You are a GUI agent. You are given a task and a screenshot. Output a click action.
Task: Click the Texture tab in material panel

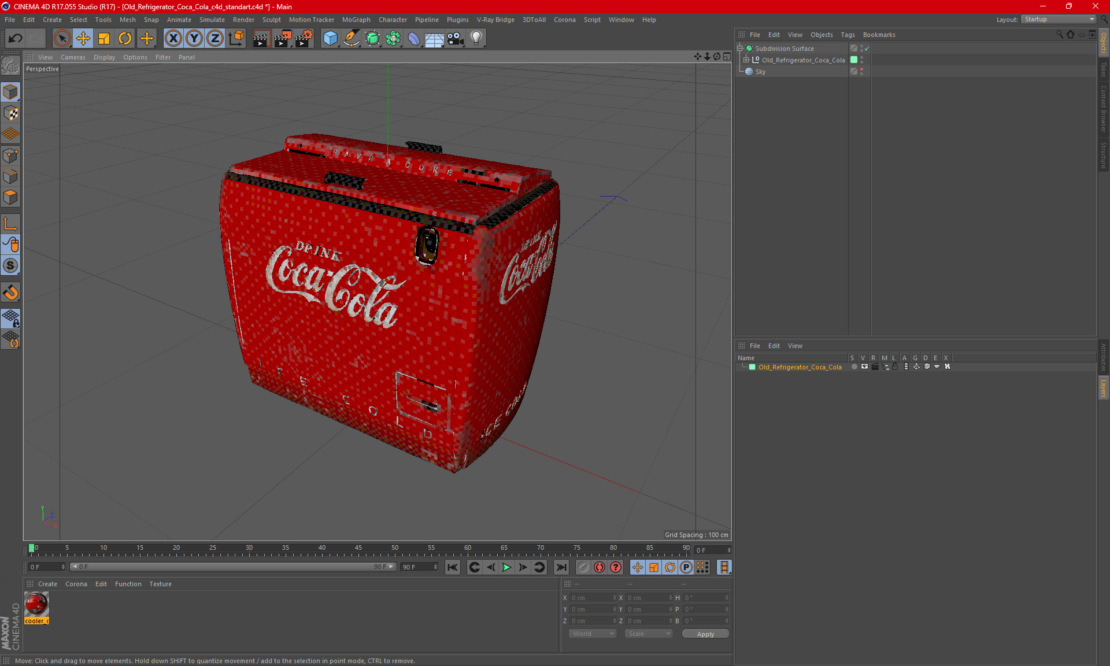coord(160,583)
